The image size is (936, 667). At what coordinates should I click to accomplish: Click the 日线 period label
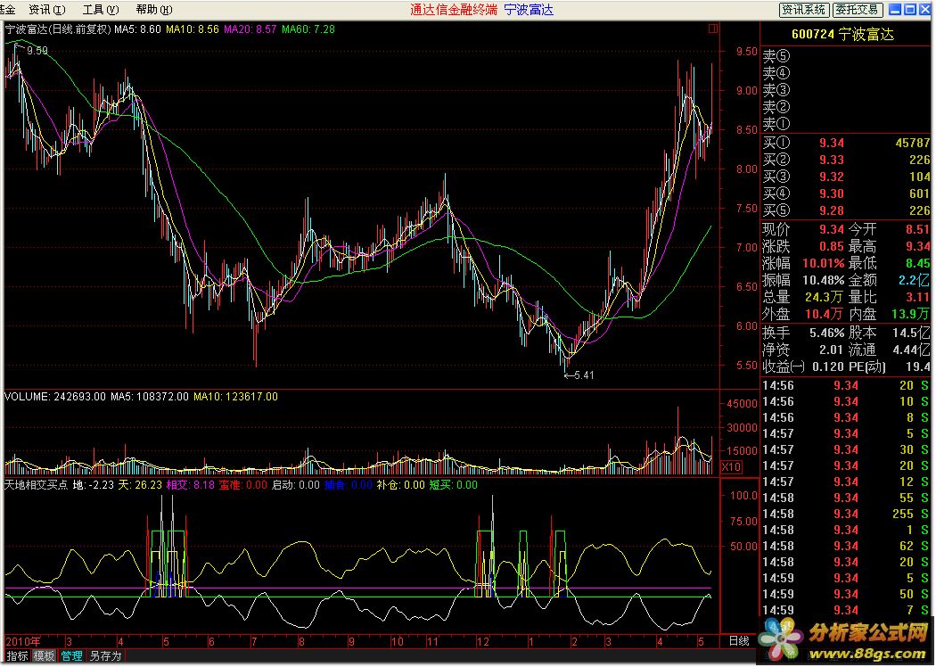click(739, 641)
